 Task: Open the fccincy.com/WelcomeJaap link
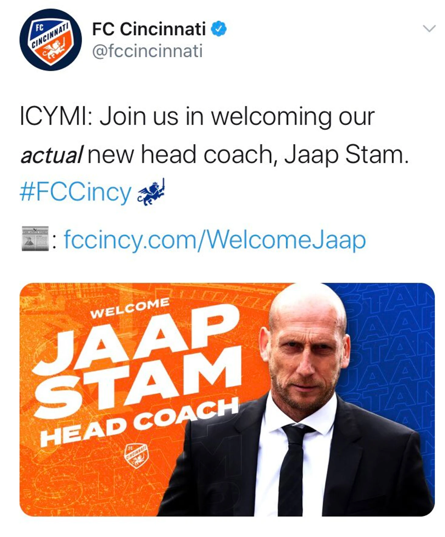click(215, 240)
